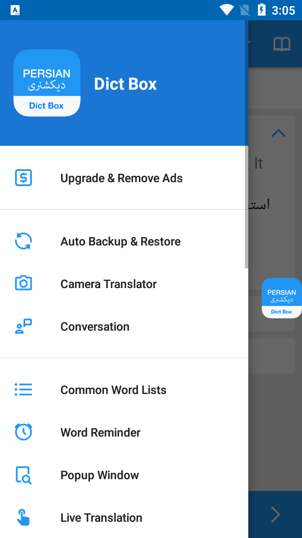Tap the Common Word Lists bullet-list icon
Viewport: 302px width, 538px height.
click(x=23, y=389)
